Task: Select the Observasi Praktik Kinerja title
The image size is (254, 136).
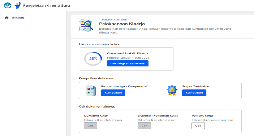Action: tap(128, 53)
